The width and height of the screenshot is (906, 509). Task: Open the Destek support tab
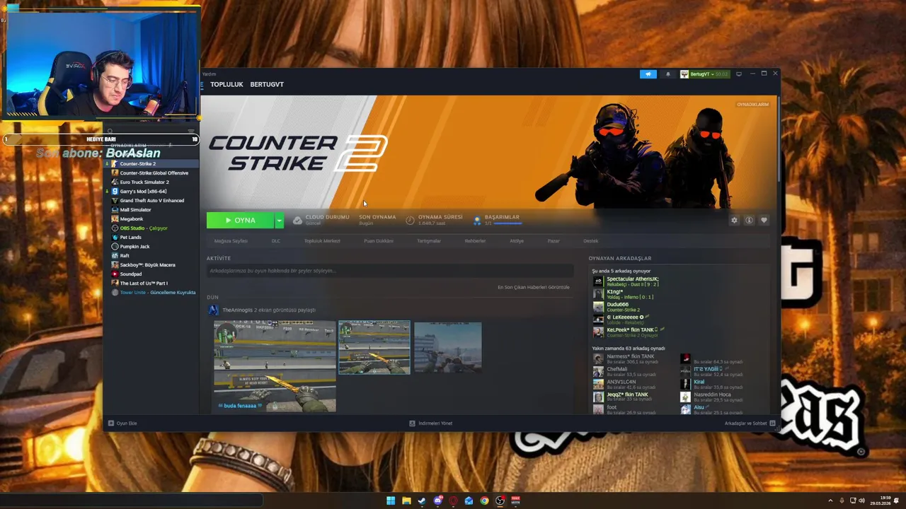pos(590,241)
